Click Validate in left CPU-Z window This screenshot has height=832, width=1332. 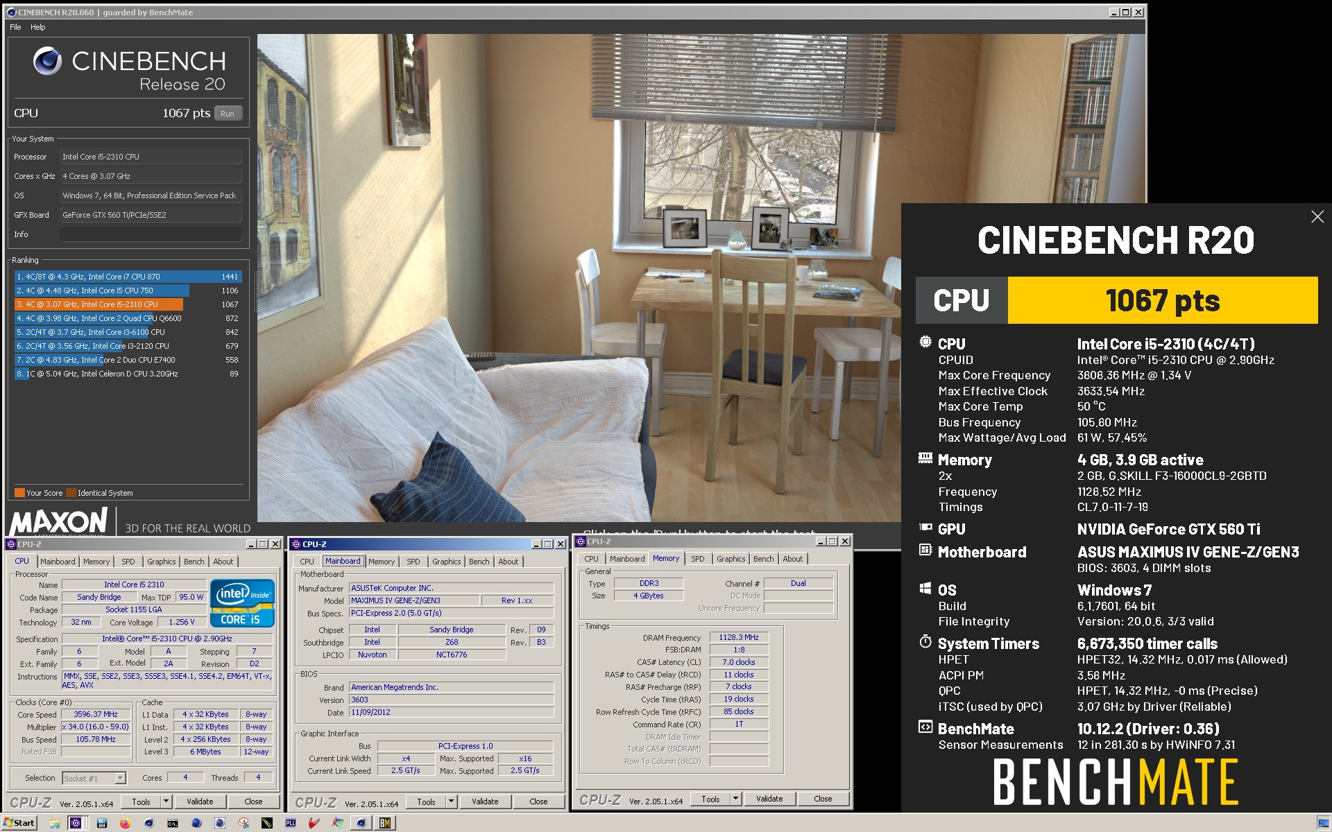coord(200,801)
